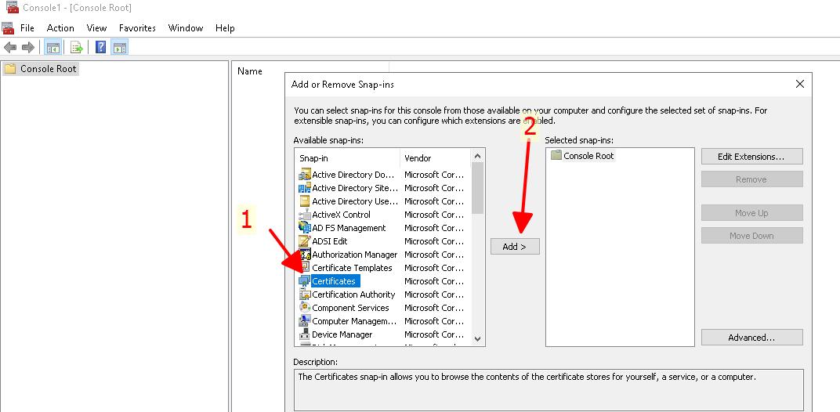Close the Add or Remove Snap-ins dialog
The width and height of the screenshot is (840, 412).
pos(800,84)
